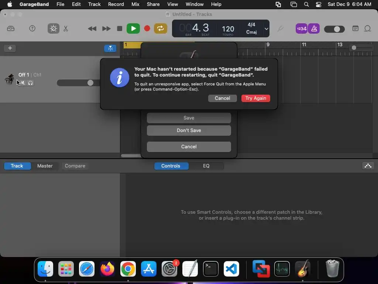
Task: Click bar 9 on the ruler
Action: click(268, 45)
